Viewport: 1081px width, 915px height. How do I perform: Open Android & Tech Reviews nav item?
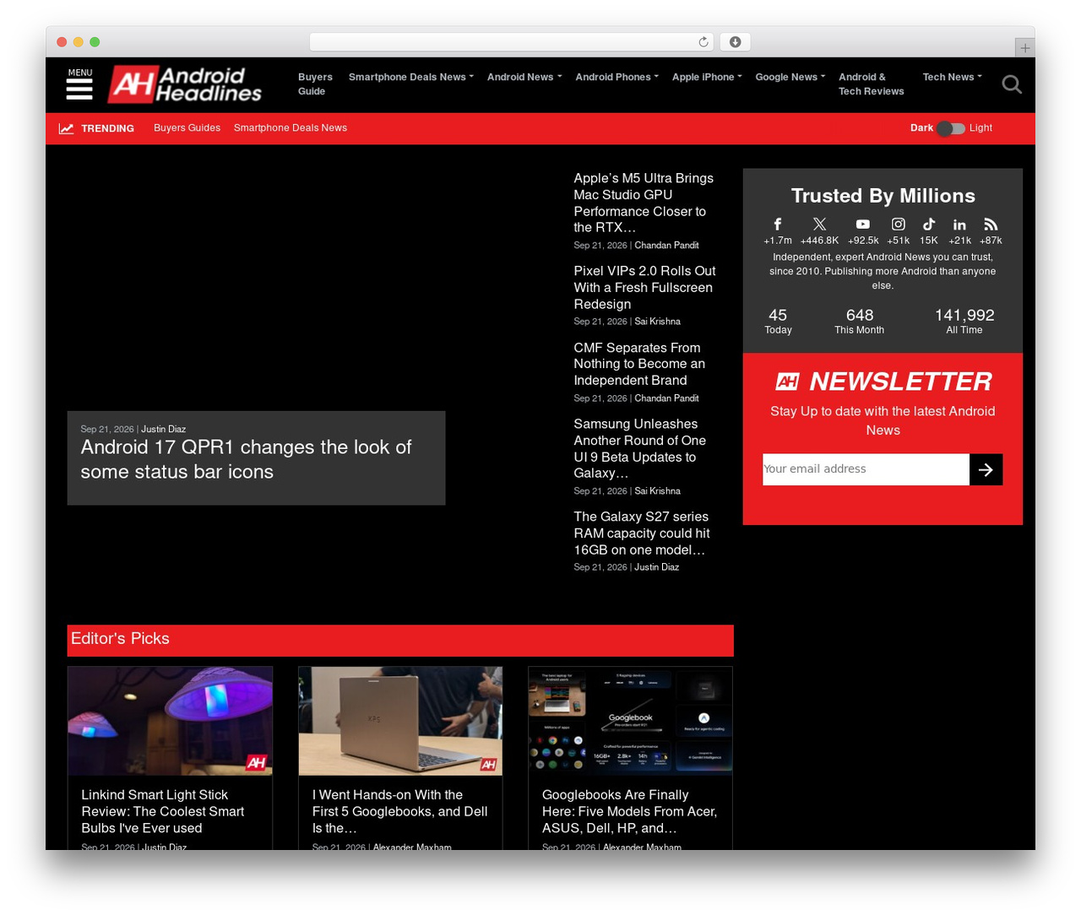pyautogui.click(x=871, y=84)
